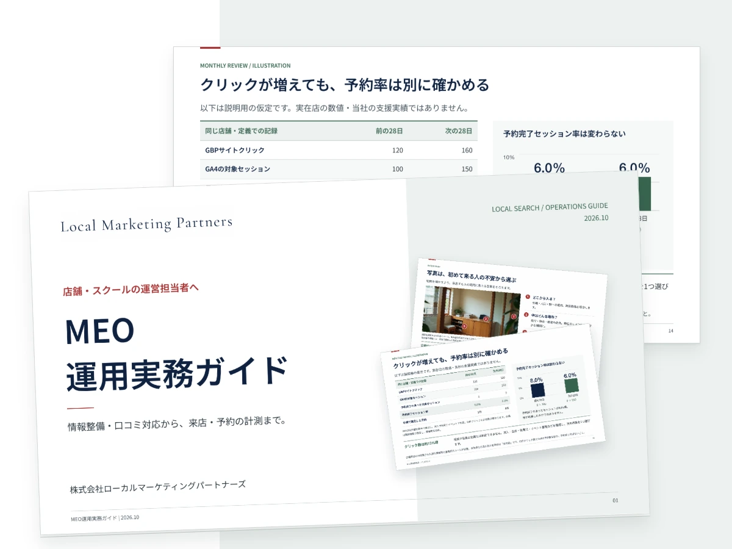
Task: Click the large MEO title word
Action: pos(99,332)
